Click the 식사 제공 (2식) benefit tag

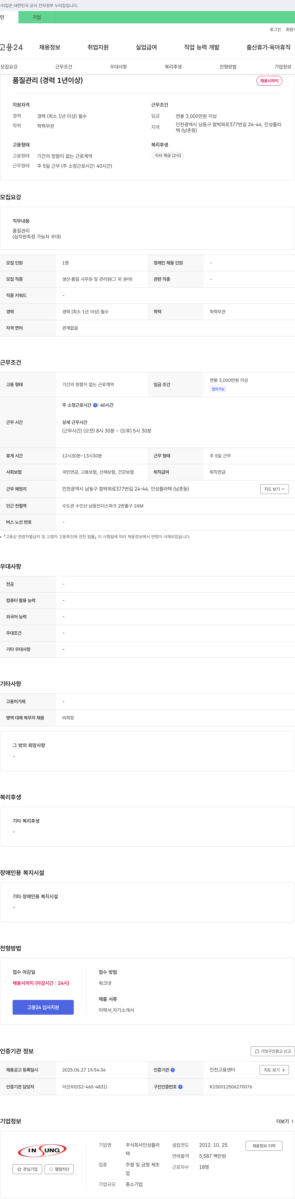point(167,155)
